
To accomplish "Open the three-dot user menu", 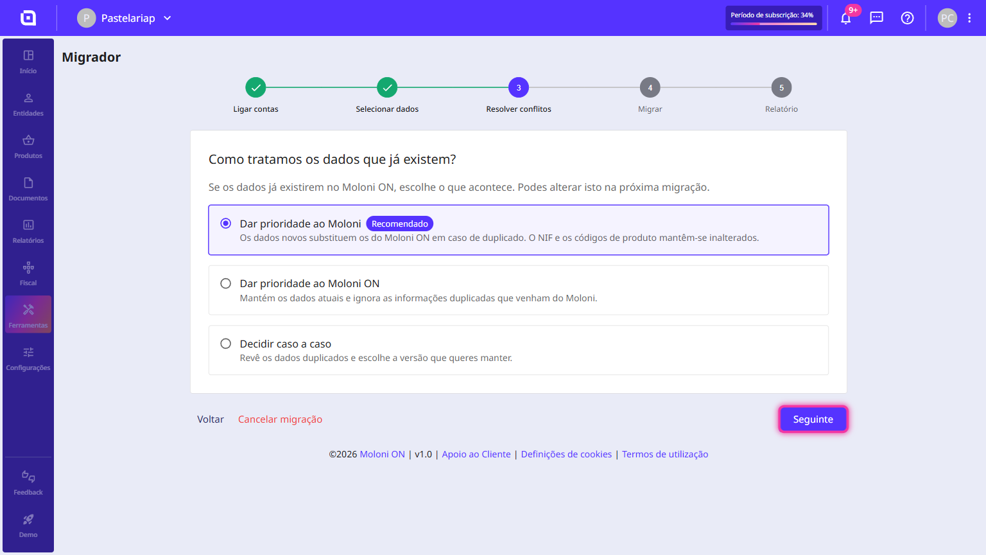I will (969, 18).
